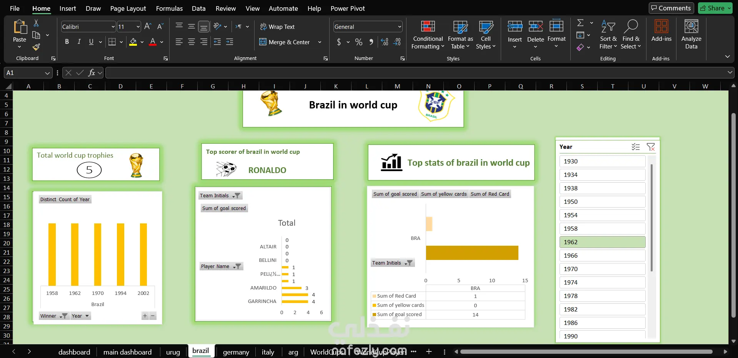Toggle multi-select in the Year slicer
This screenshot has width=738, height=358.
pyautogui.click(x=635, y=147)
